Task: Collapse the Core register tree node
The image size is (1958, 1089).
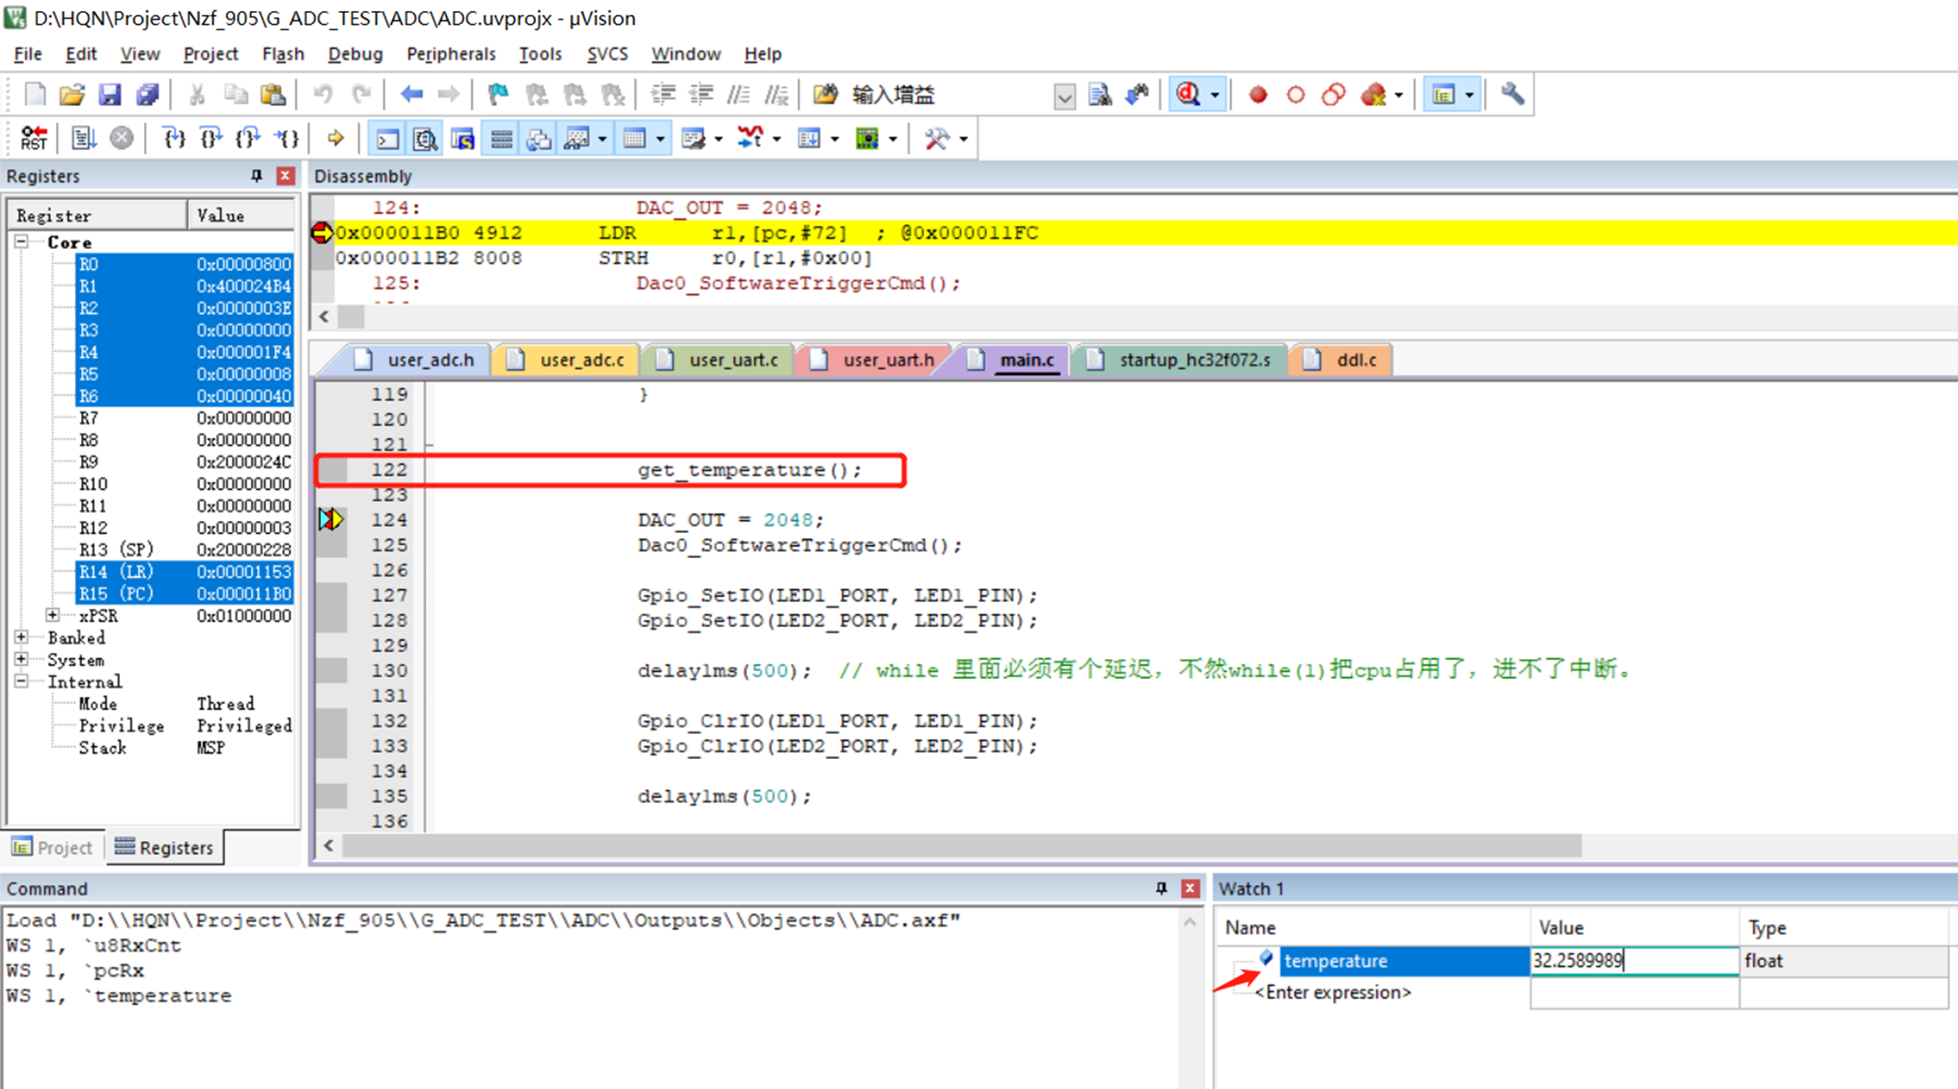Action: [x=21, y=242]
